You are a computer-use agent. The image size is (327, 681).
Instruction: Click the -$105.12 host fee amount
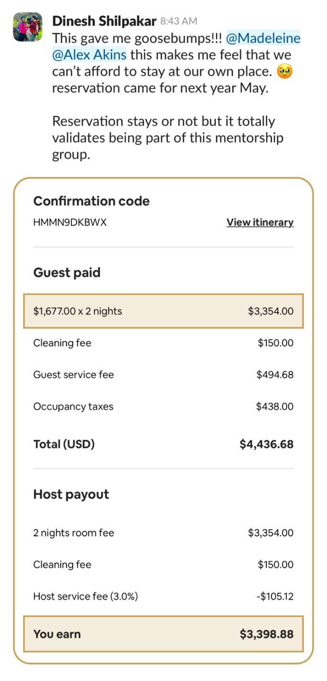274,596
